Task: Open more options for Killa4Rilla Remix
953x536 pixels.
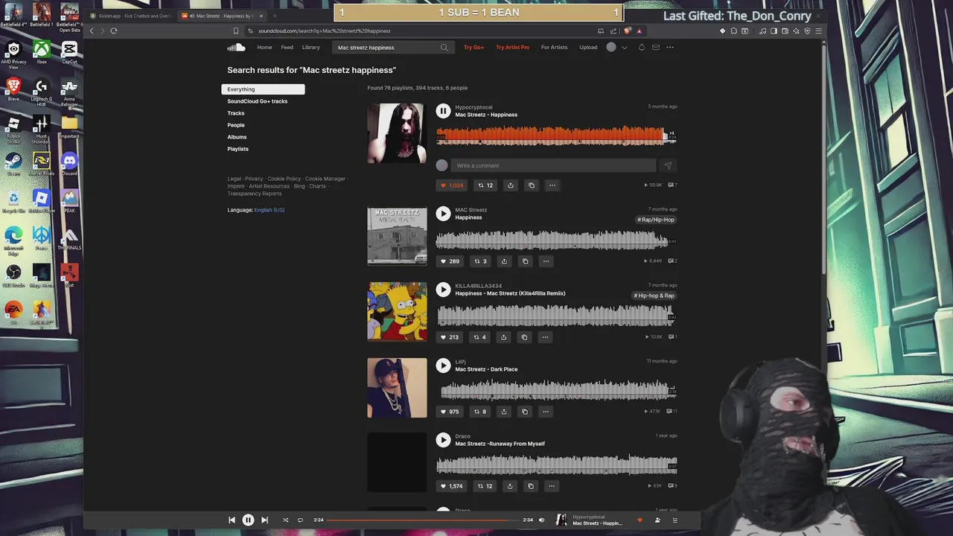Action: point(545,337)
